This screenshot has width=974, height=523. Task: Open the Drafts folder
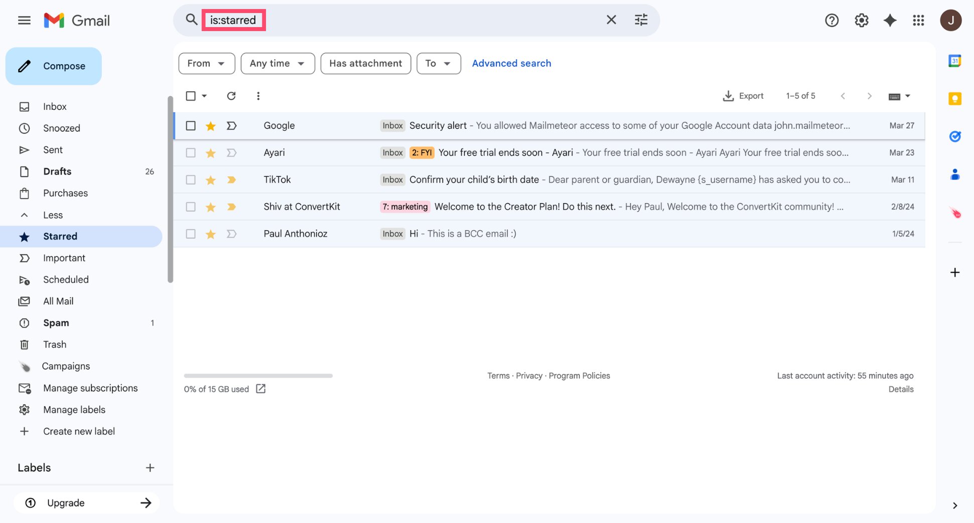tap(81, 171)
